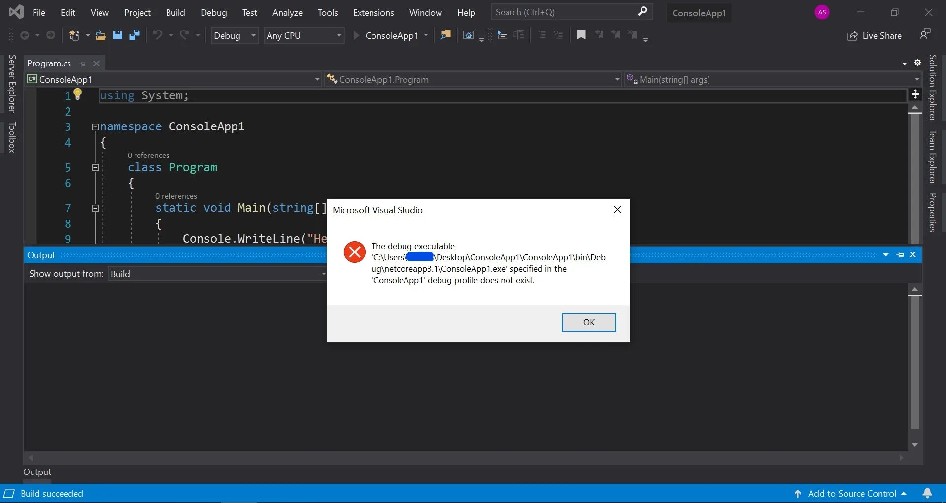The width and height of the screenshot is (946, 503).
Task: Click OK in the error dialog
Action: tap(589, 322)
